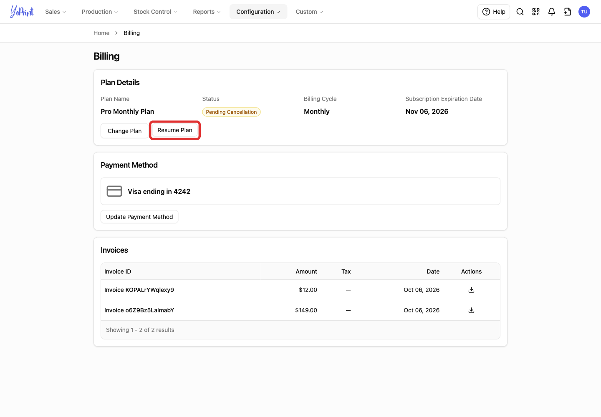The width and height of the screenshot is (601, 417).
Task: Click the YoPrint logo
Action: point(22,12)
